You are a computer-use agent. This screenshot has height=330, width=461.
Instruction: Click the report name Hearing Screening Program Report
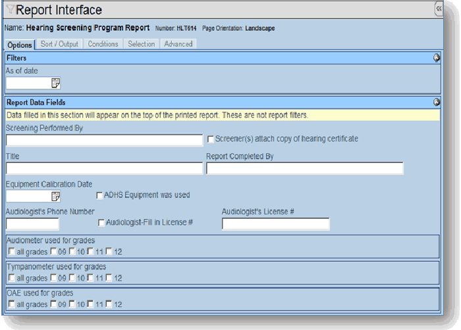pos(88,28)
